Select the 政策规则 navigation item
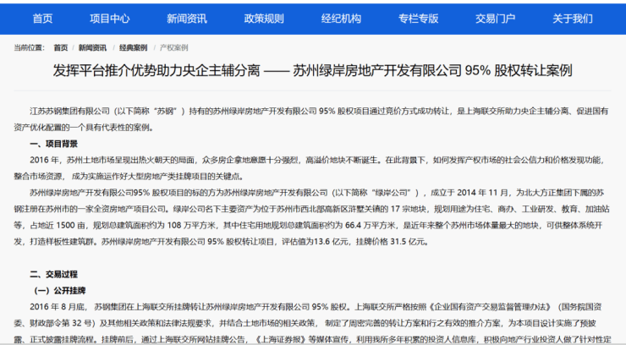626x345 pixels. (264, 18)
